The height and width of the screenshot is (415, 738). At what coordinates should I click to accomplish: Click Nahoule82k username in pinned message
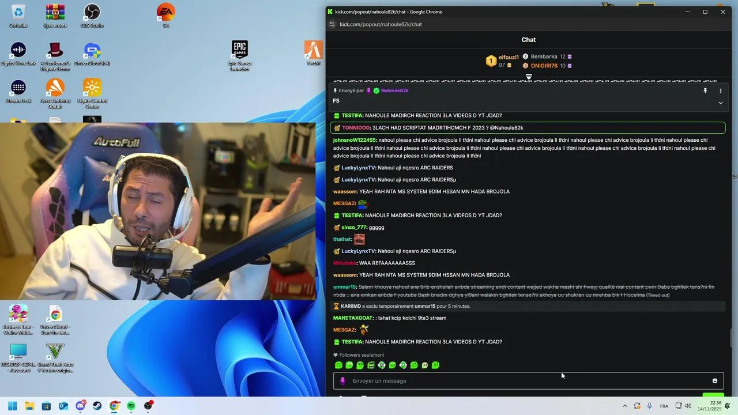[x=394, y=90]
